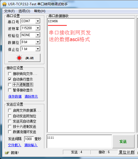Viewport: 138px width, 159px height.
Task: Open the 8 bit data bits dropdown
Action: pyautogui.click(x=38, y=42)
